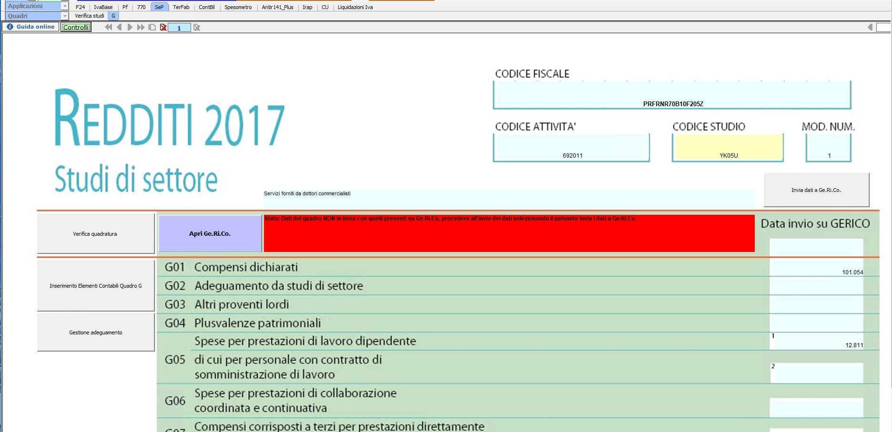Click the grey icon after module number box
892x432 pixels.
pyautogui.click(x=197, y=28)
